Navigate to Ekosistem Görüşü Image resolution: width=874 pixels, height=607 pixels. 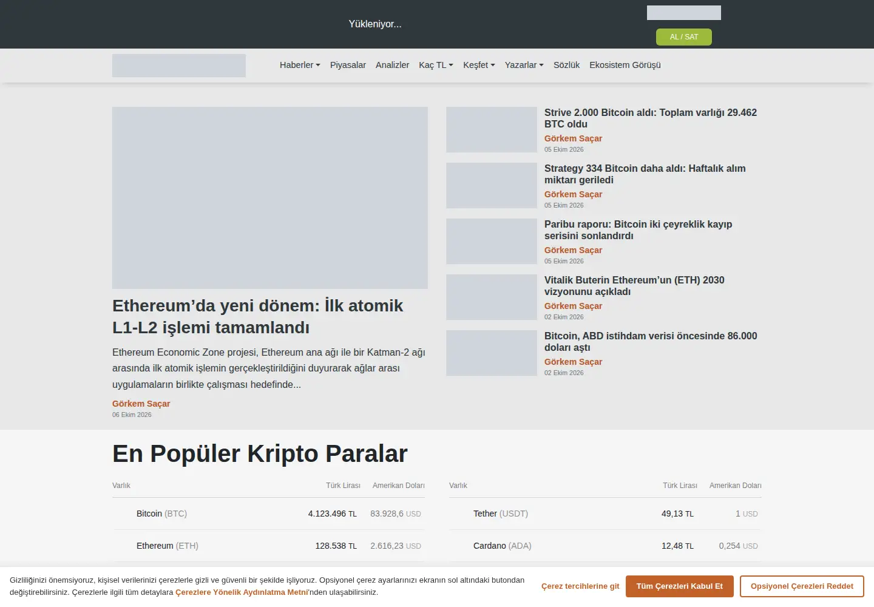coord(625,65)
